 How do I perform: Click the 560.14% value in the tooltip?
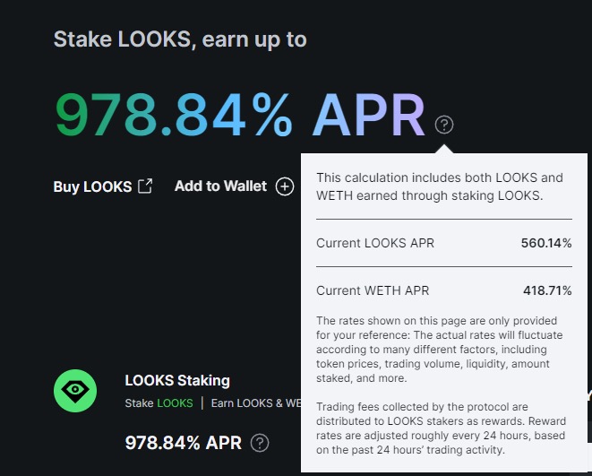tap(546, 243)
